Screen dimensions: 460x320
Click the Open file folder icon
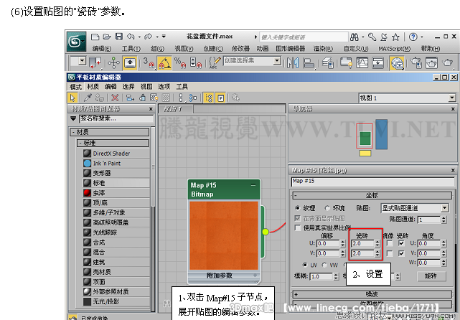(x=107, y=37)
